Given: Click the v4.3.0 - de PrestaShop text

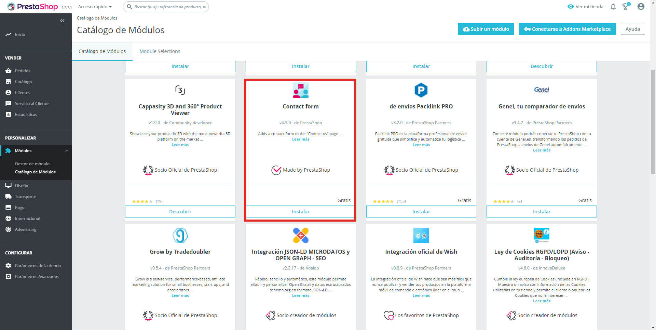Looking at the screenshot, I should coord(301,123).
